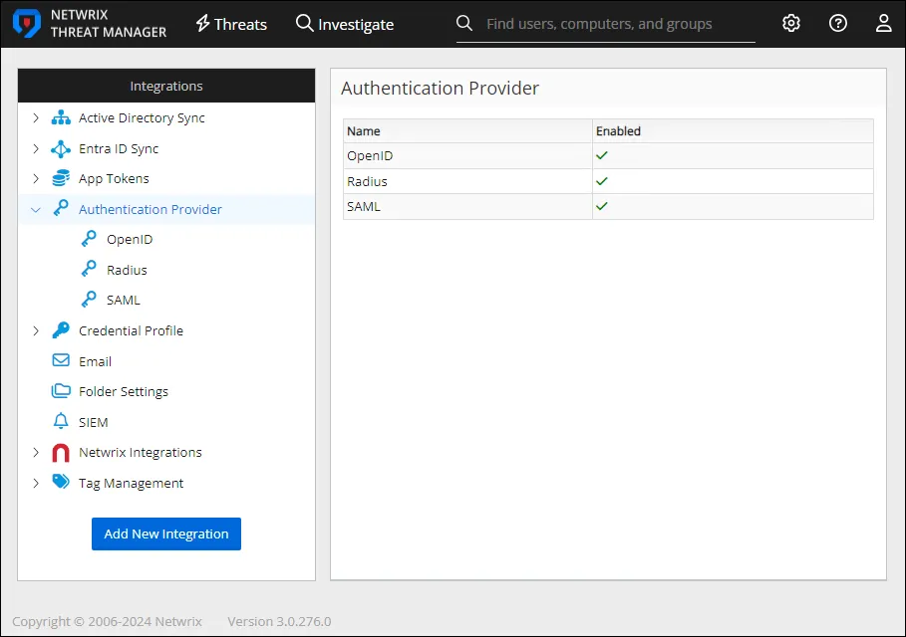Open the OpenID tree item
This screenshot has height=637, width=906.
pyautogui.click(x=130, y=240)
